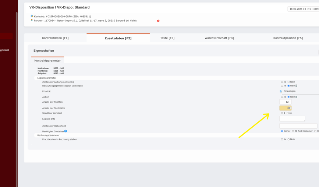The width and height of the screenshot is (319, 187).
Task: Click the red warning icon beside partner address
Action: pyautogui.click(x=158, y=21)
